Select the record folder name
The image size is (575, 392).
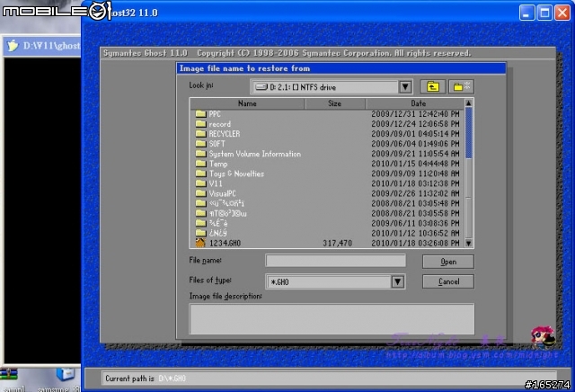click(219, 124)
